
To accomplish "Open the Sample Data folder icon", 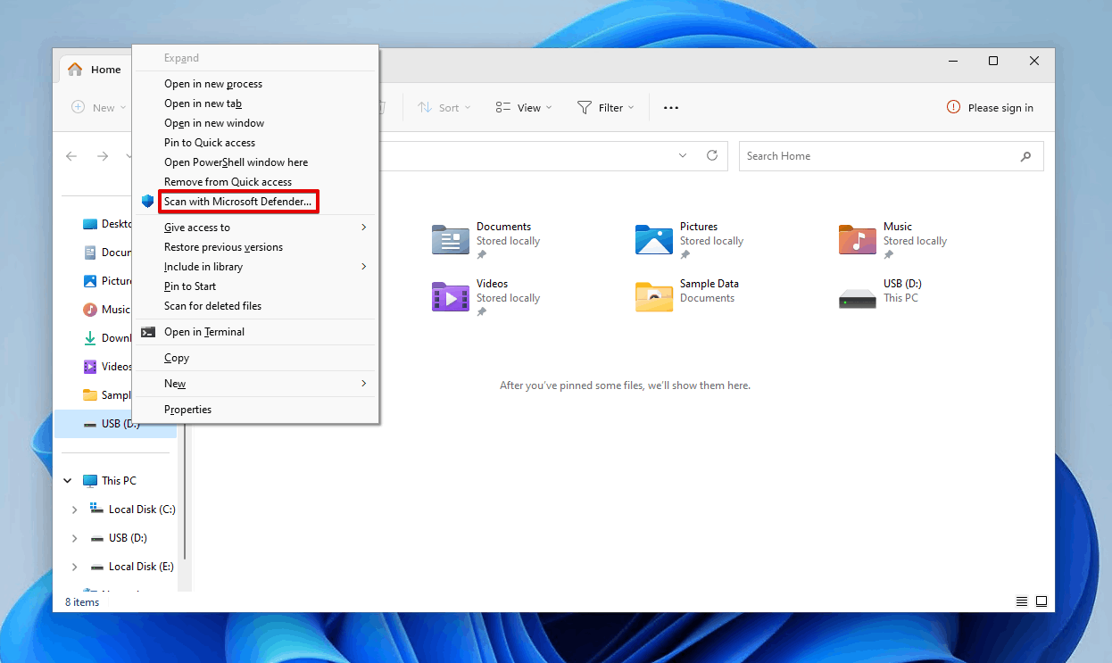I will coord(654,296).
